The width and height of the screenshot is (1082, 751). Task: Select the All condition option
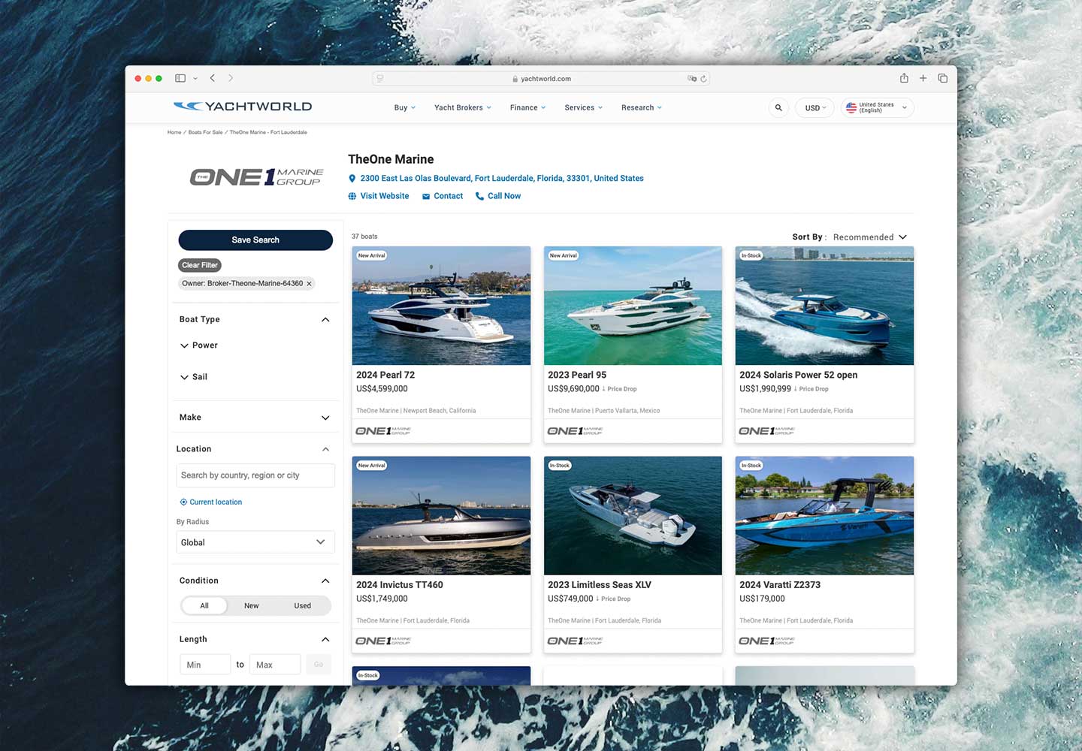coord(204,606)
